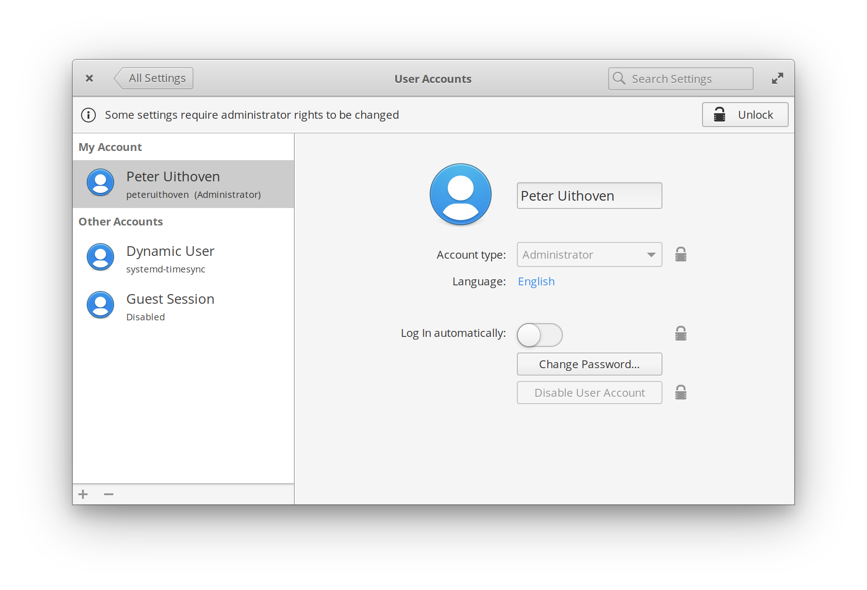The width and height of the screenshot is (867, 590).
Task: Expand the Administrator selection arrow
Action: pyautogui.click(x=650, y=255)
